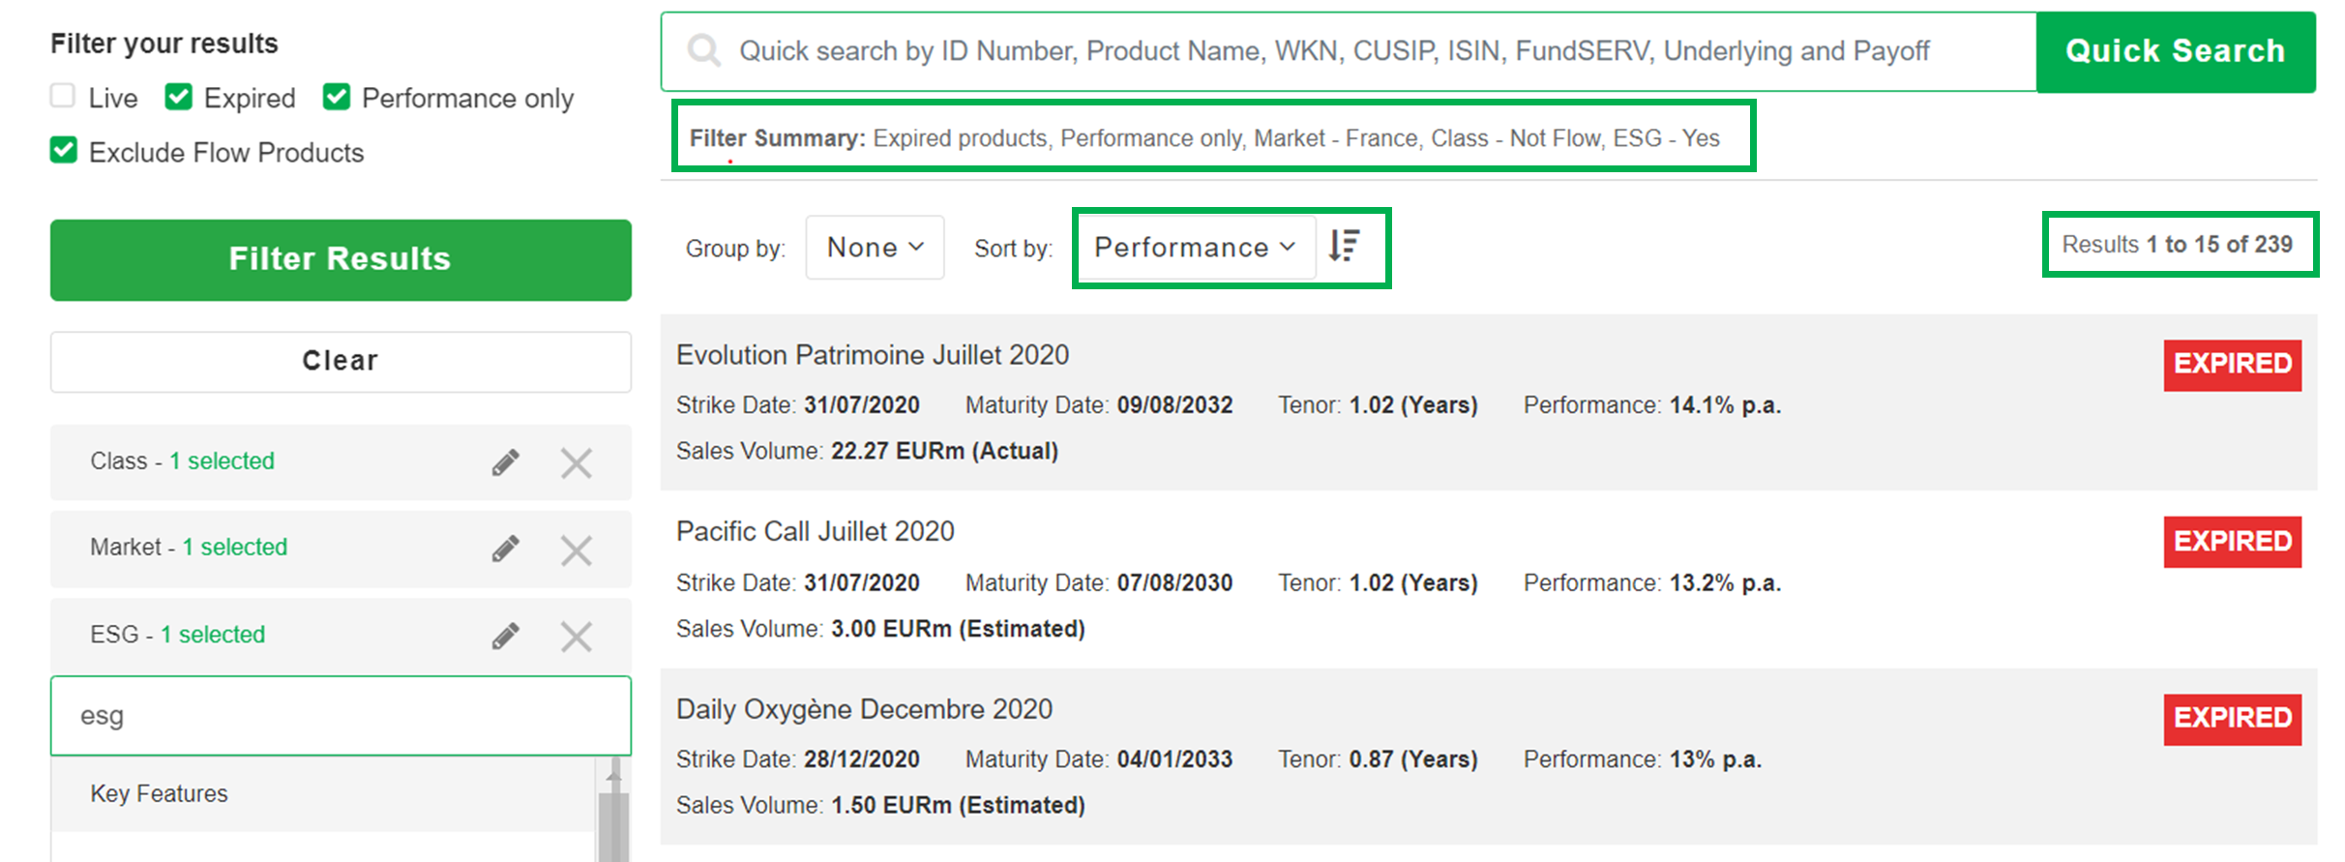The width and height of the screenshot is (2345, 862).
Task: Click the Clear button
Action: tap(341, 361)
